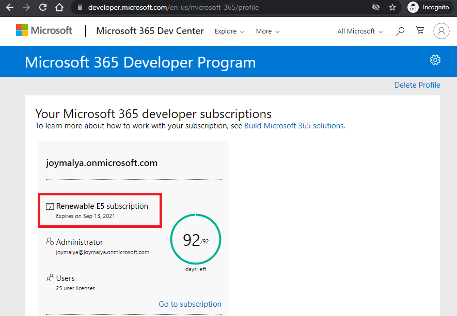Viewport: 457px width, 316px height.
Task: Open the shopping cart icon
Action: coord(420,30)
